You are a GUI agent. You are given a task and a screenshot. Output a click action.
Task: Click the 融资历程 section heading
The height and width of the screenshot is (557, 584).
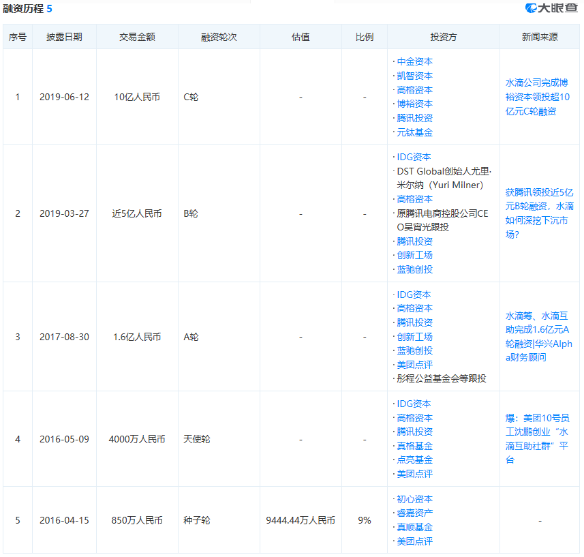(23, 8)
